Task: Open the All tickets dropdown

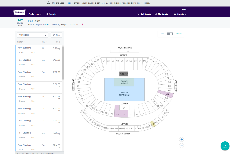Action: (33, 35)
